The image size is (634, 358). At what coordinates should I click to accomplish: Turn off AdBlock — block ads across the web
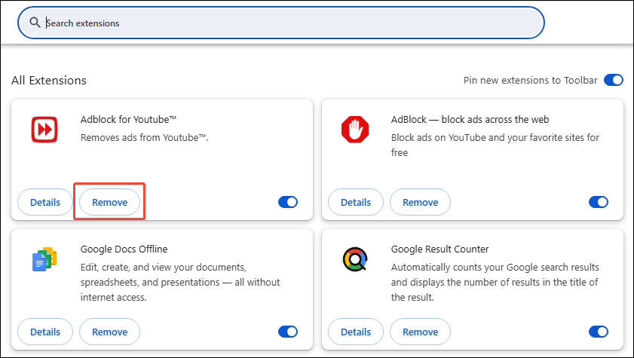click(x=599, y=202)
